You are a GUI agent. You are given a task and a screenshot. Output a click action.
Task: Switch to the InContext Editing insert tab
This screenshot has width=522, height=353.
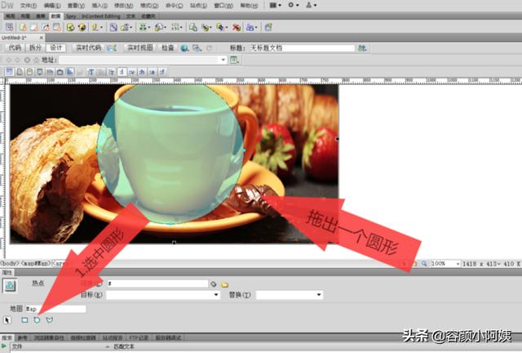coord(101,16)
